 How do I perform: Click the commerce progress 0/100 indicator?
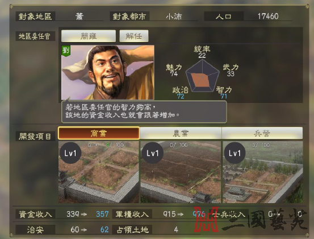106,145
